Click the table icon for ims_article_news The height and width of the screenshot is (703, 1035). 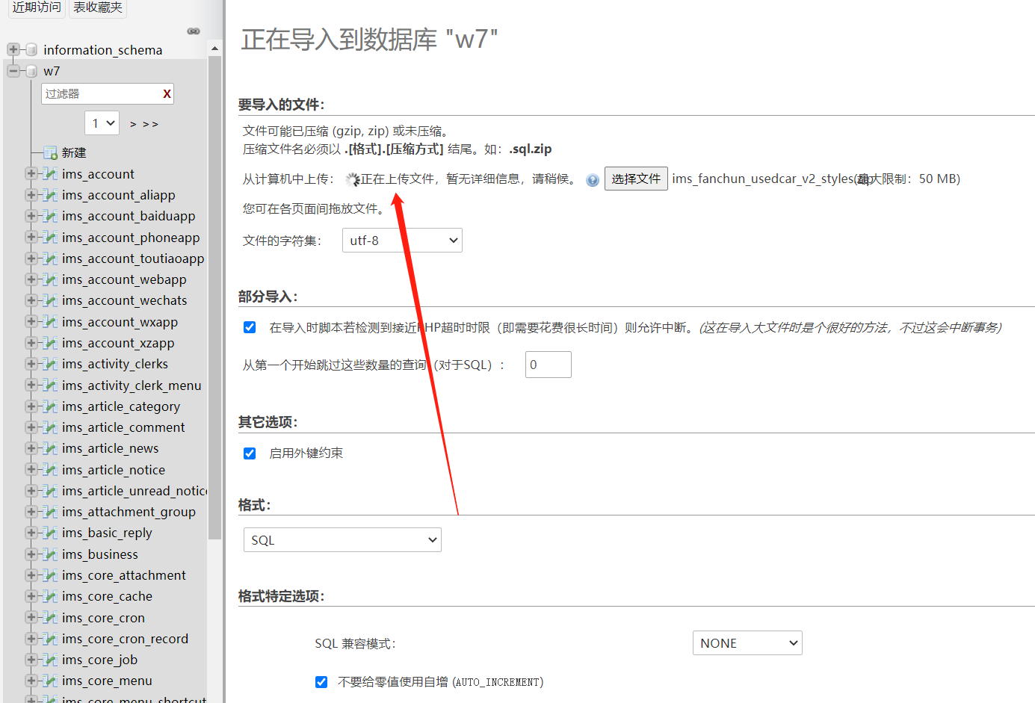click(51, 448)
